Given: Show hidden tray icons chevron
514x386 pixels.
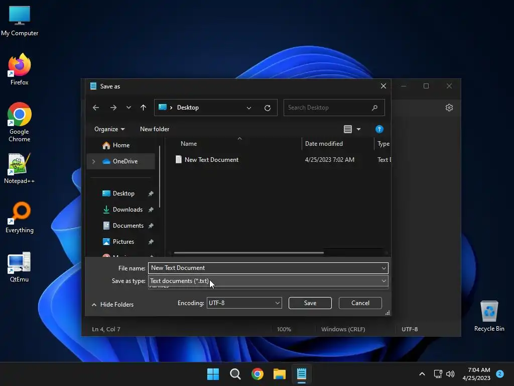Looking at the screenshot, I should [422, 374].
